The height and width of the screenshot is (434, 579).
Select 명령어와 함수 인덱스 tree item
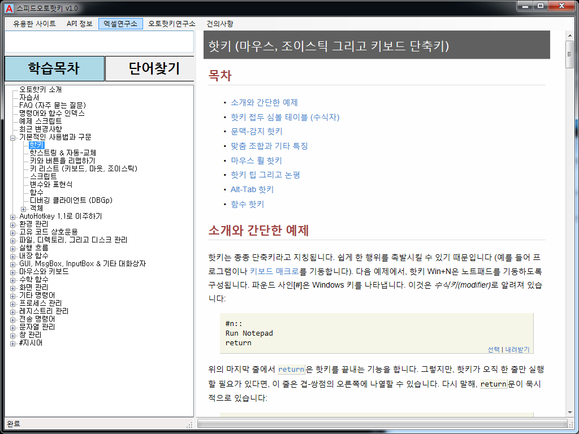[x=52, y=113]
